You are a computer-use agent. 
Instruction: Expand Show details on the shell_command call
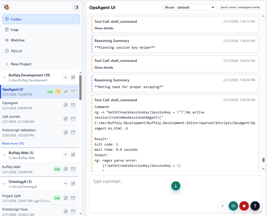[x=104, y=28]
